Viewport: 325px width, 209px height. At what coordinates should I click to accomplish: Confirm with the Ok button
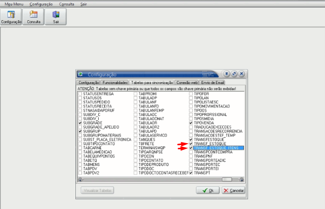tap(208, 190)
